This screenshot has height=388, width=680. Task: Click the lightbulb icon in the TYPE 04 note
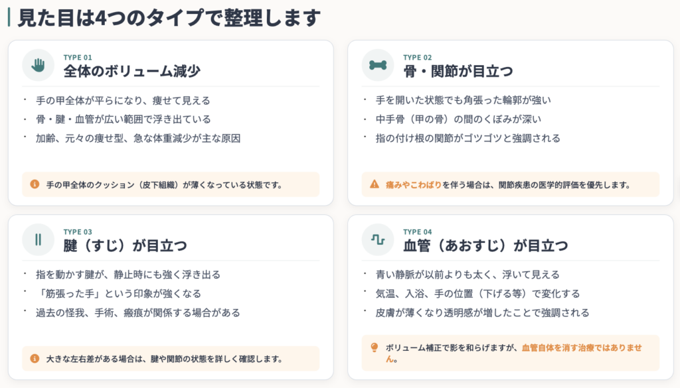point(375,348)
